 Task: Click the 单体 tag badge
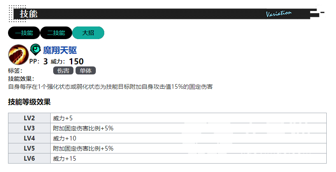85,71
